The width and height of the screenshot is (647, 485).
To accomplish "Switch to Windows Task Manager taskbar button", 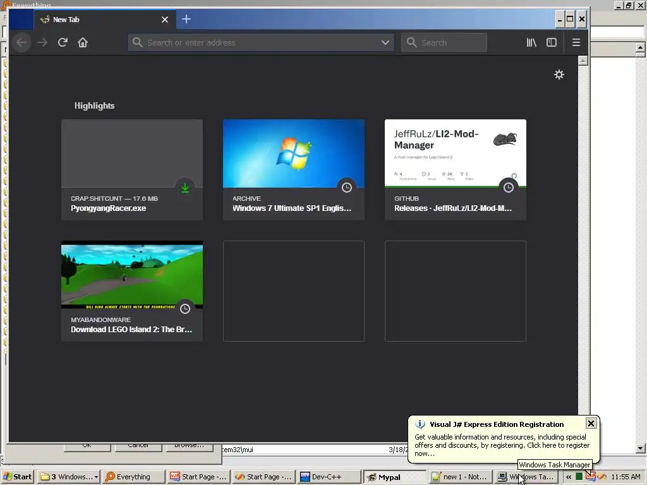I will point(525,477).
